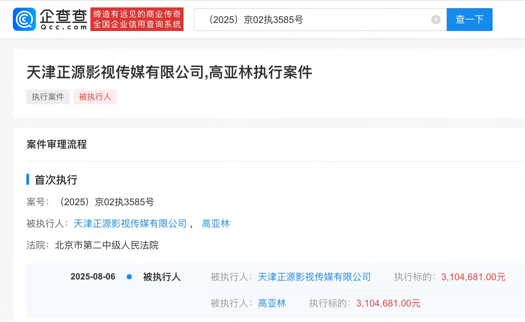
Task: Click the blue bar marker before 首次执行
Action: [x=27, y=180]
